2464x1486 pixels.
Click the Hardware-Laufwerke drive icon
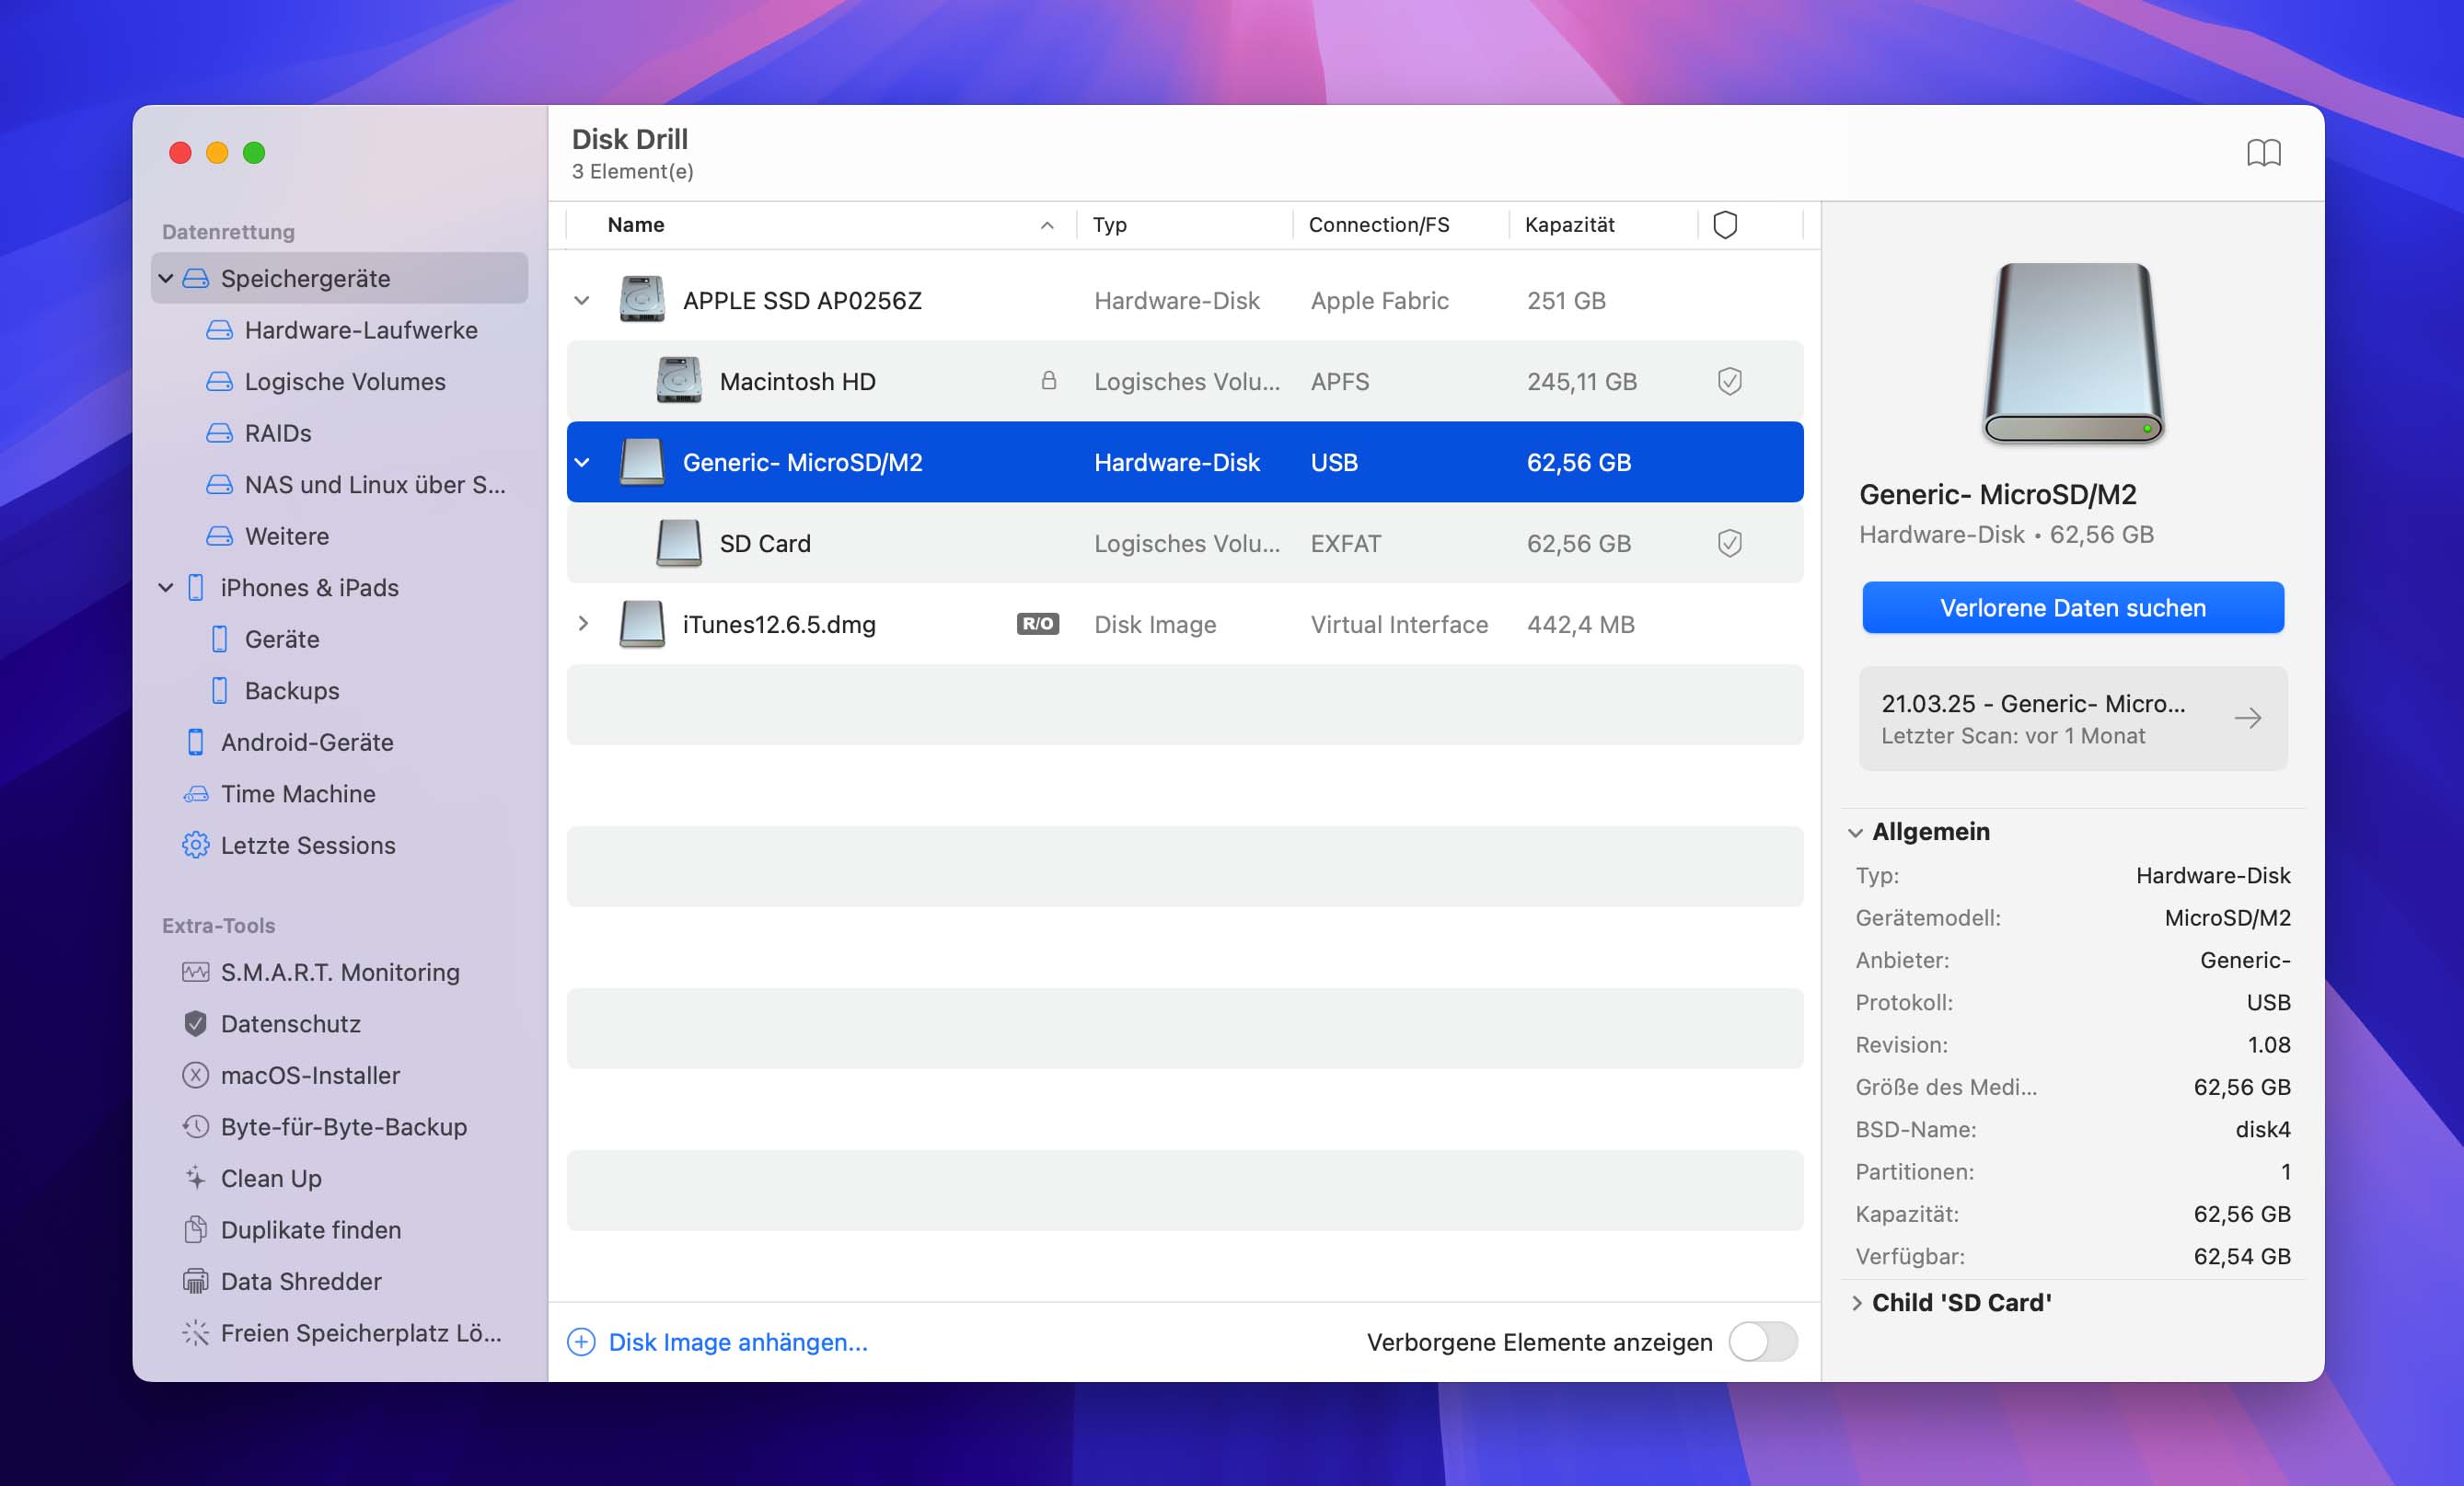[x=219, y=330]
